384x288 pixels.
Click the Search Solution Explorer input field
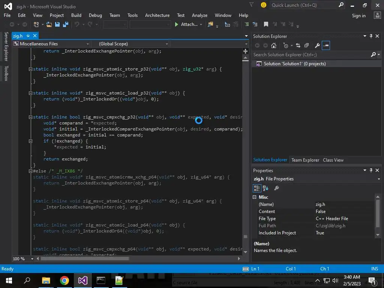[311, 55]
